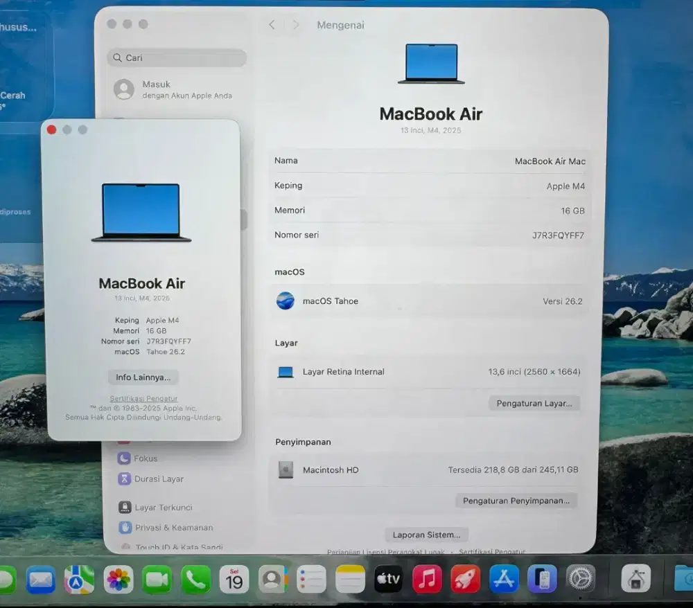Open Reminders in the Dock
The width and height of the screenshot is (693, 608).
click(311, 580)
